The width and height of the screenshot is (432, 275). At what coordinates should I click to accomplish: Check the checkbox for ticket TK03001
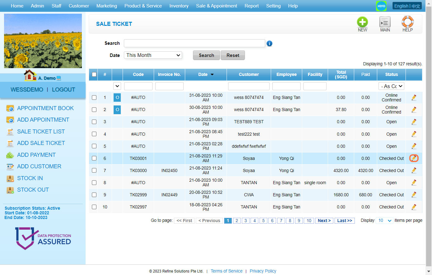pyautogui.click(x=94, y=158)
